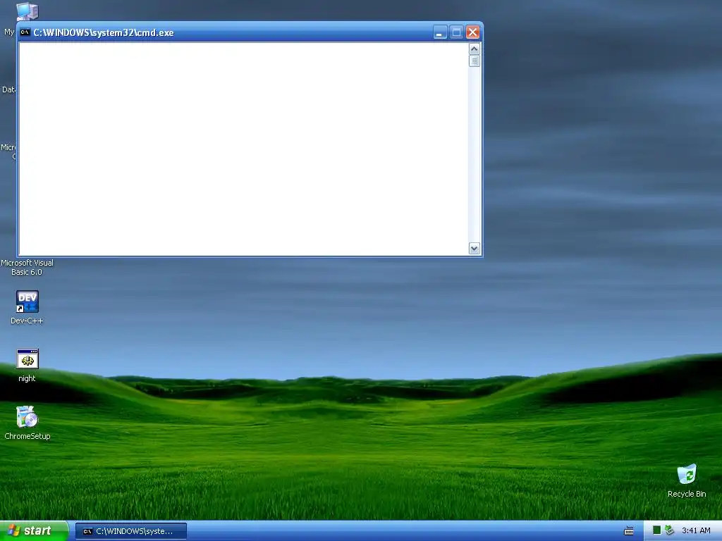Open the Start menu
Viewport: 722px width, 541px height.
pos(34,531)
